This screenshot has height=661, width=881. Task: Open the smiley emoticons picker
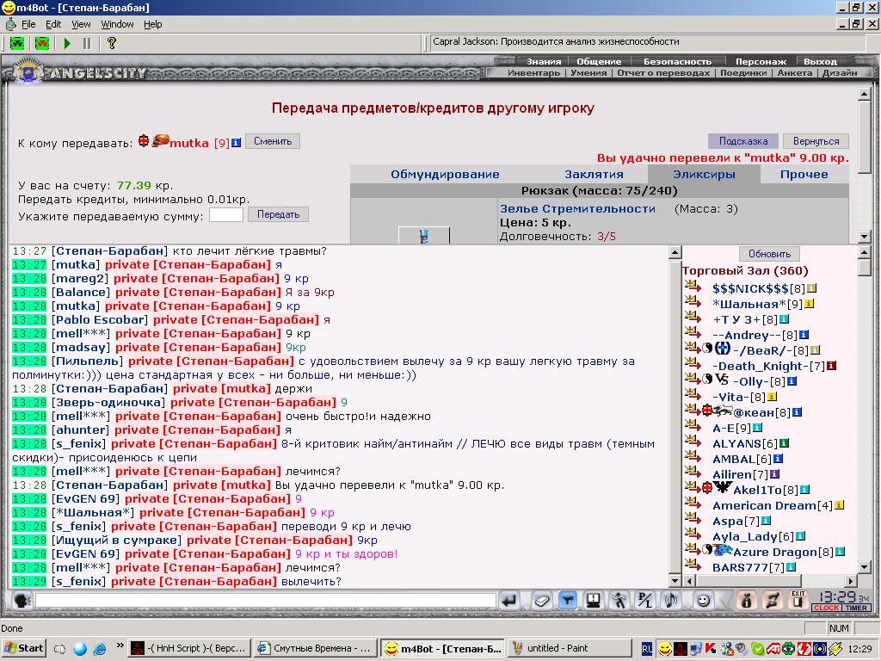pos(702,601)
